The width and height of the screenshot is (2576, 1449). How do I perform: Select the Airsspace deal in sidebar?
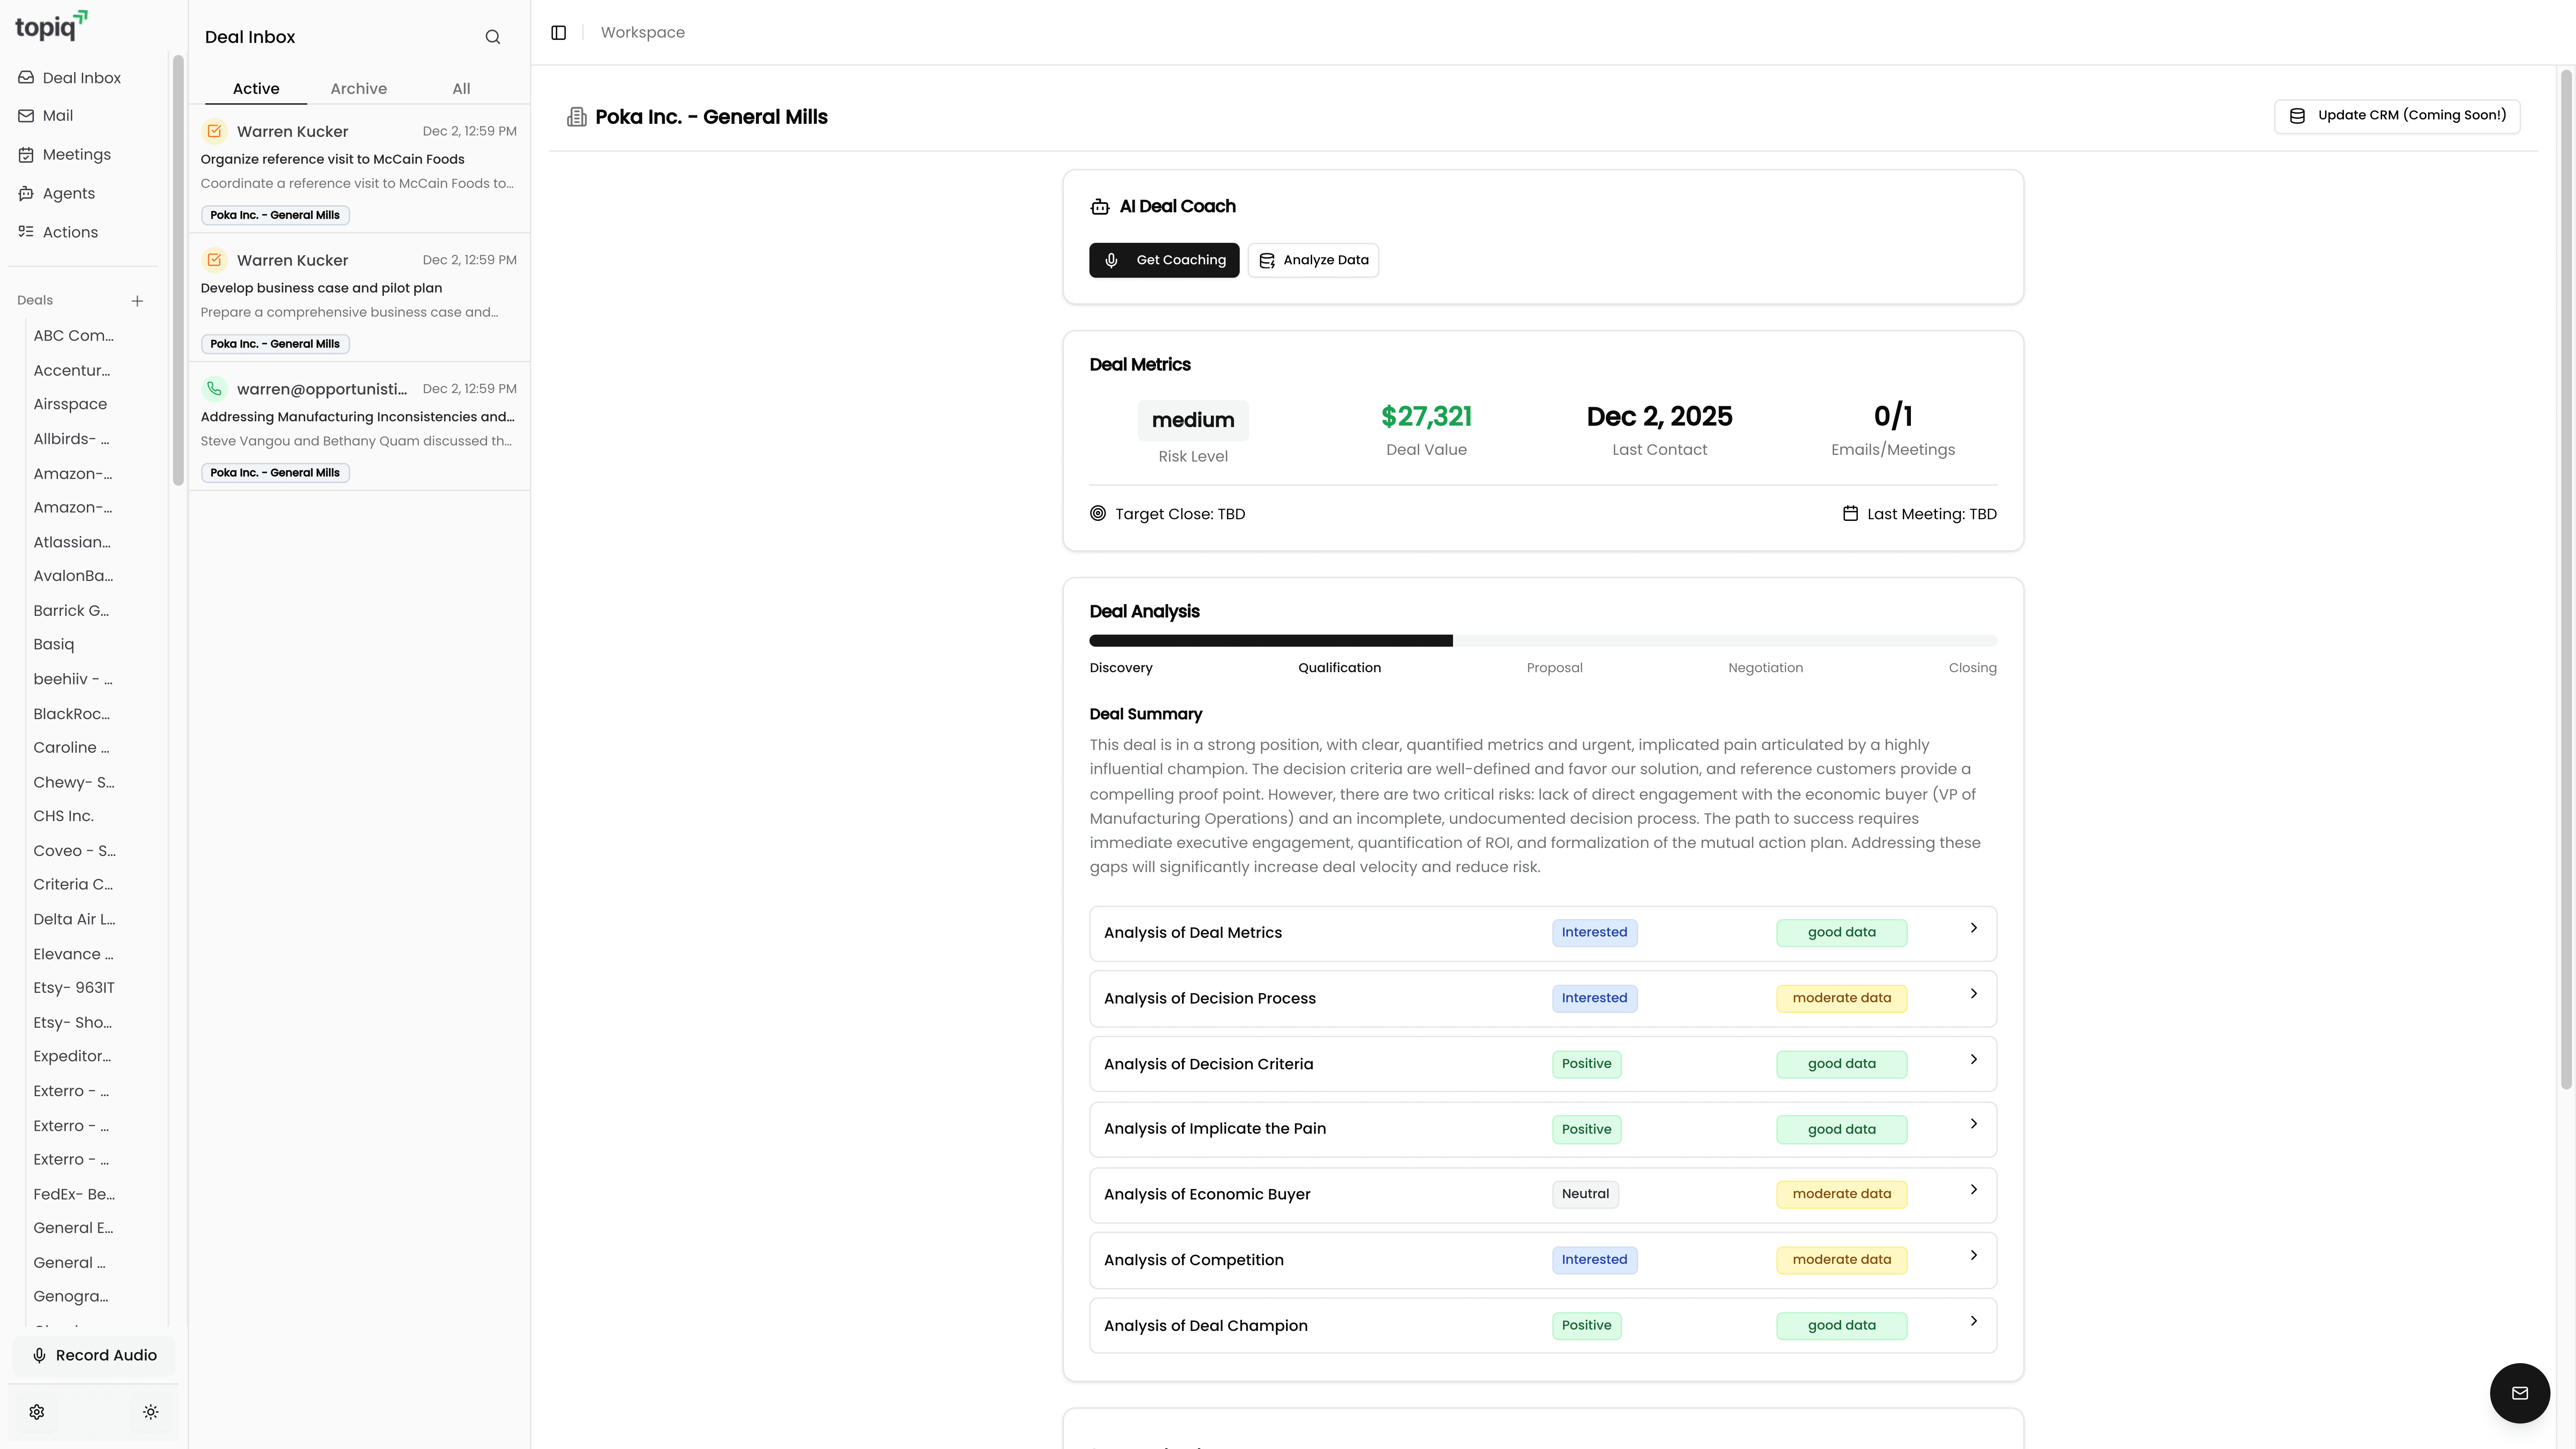[70, 404]
